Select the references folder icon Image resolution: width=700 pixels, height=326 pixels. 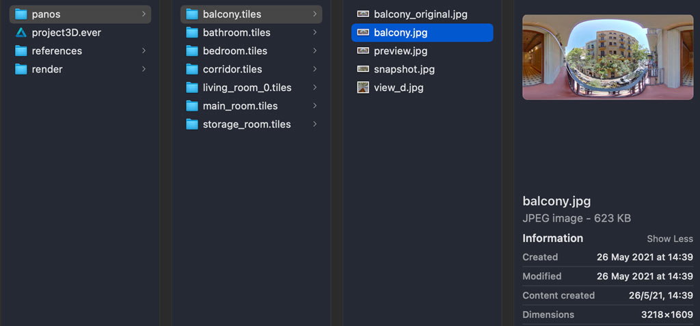pos(21,51)
